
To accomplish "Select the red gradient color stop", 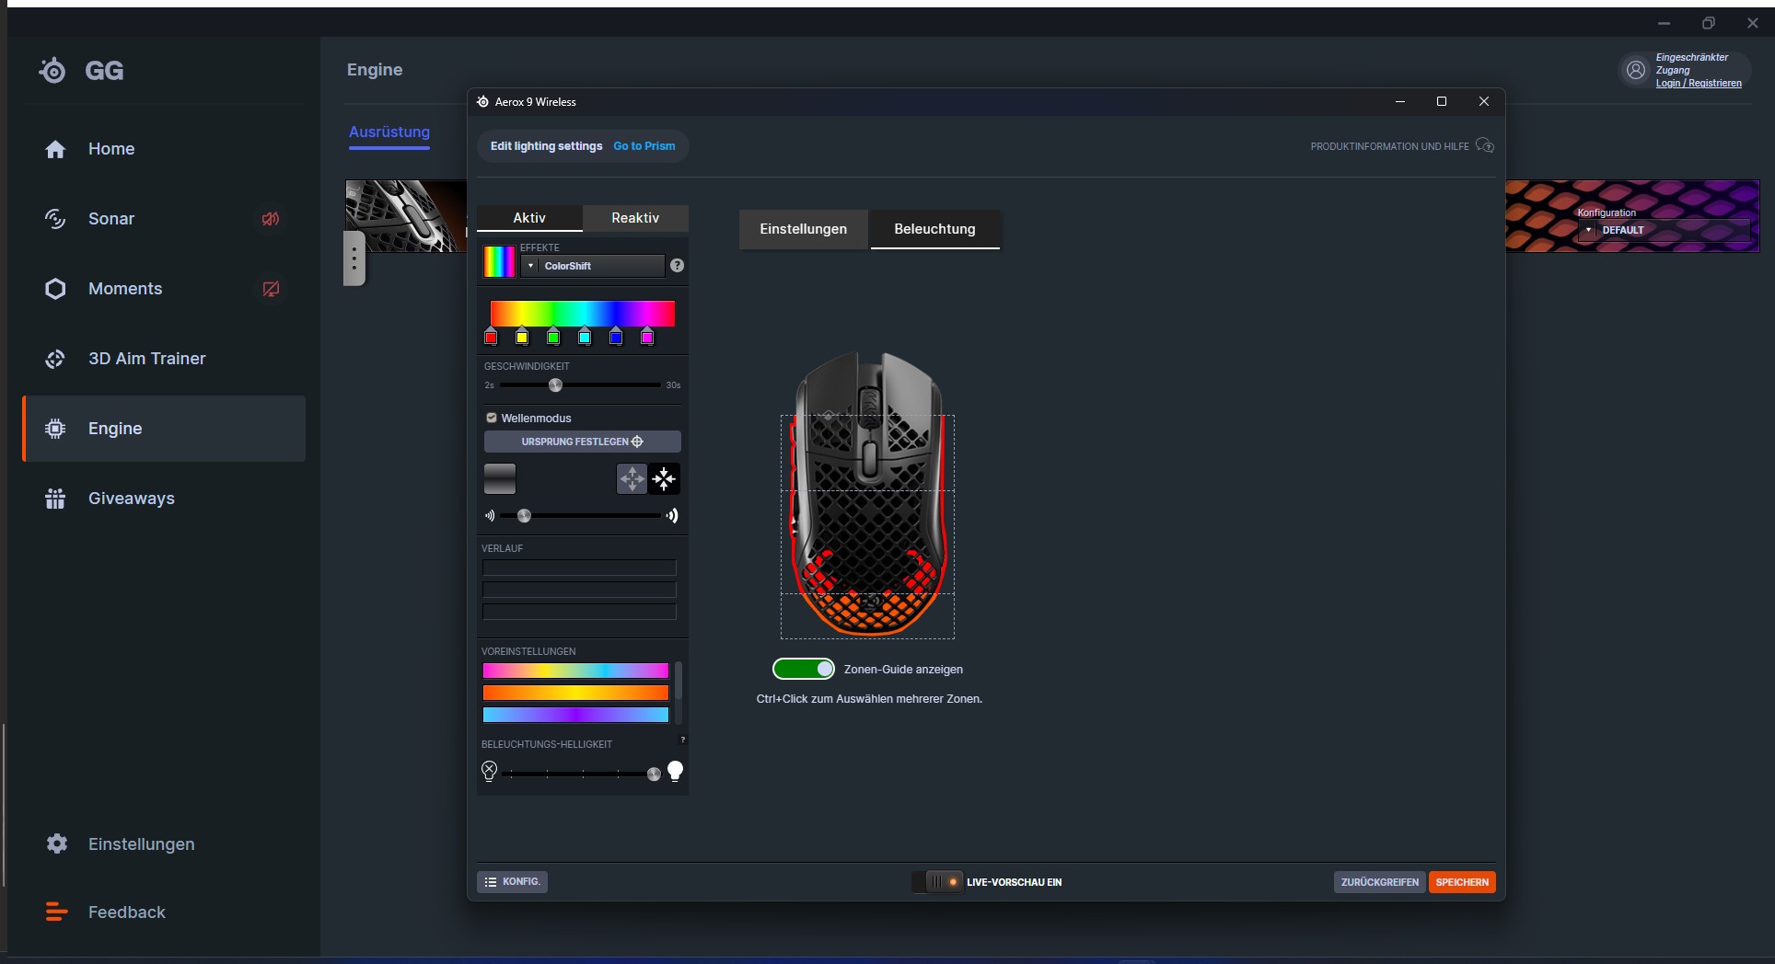I will [491, 337].
